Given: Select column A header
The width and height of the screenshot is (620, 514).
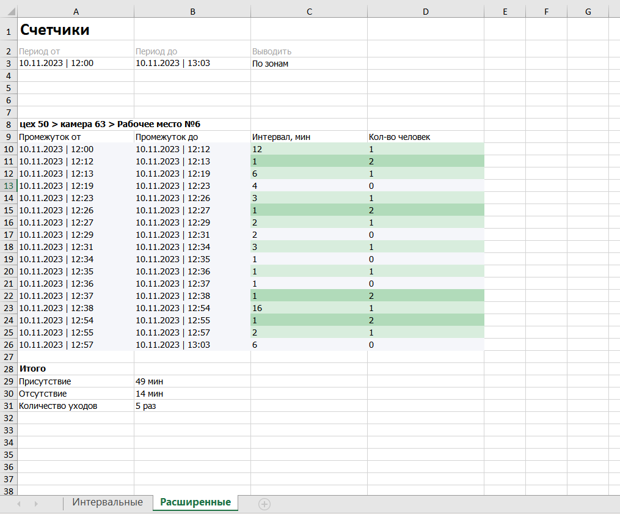Looking at the screenshot, I should coord(76,12).
